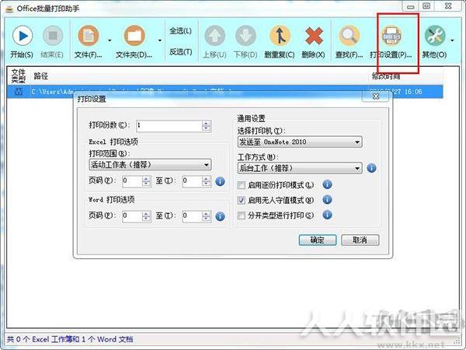The image size is (466, 350).
Task: Click Word file type icon in list row
Action: pyautogui.click(x=19, y=91)
